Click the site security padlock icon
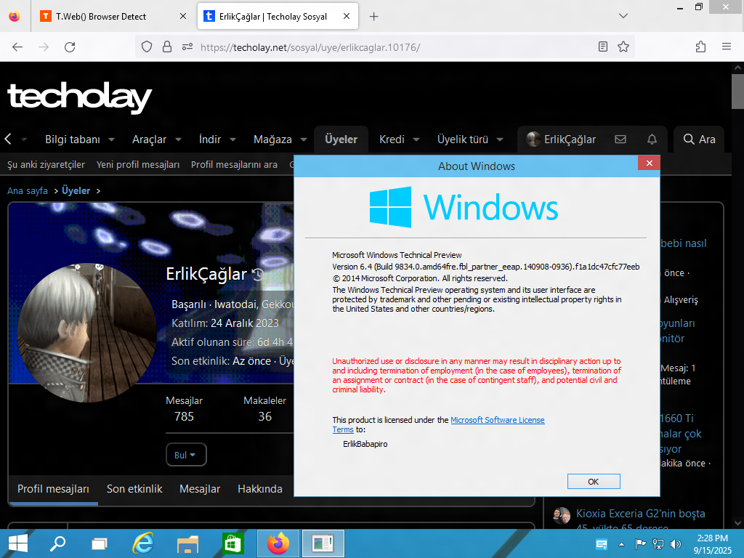Viewport: 744px width, 558px height. [x=167, y=46]
